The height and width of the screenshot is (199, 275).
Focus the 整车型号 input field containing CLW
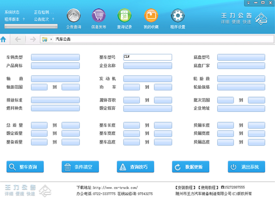(148, 57)
